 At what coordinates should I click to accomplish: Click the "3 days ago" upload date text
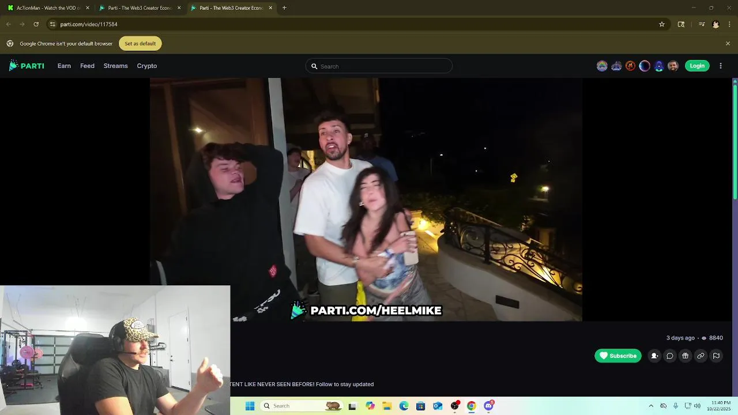[x=680, y=338]
